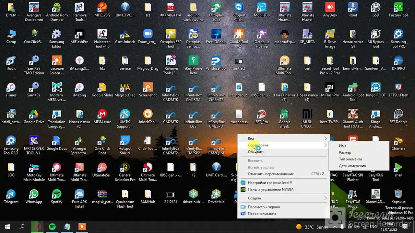Choose Обновить in the context menu

284,152
